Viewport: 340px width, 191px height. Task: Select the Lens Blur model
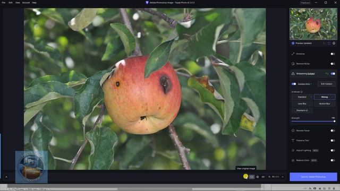tap(302, 104)
